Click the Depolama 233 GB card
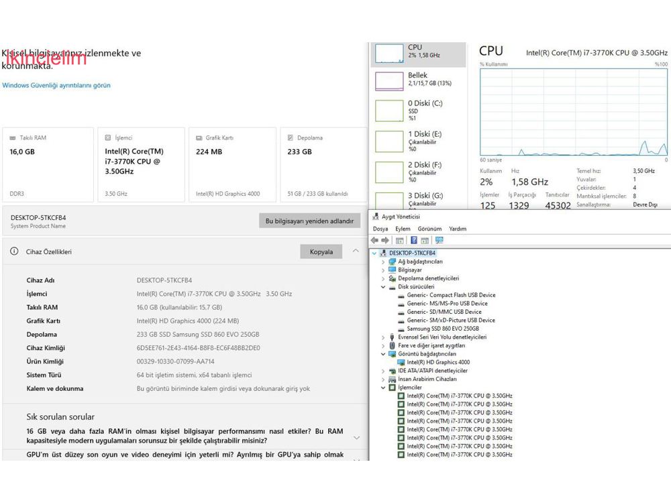This screenshot has width=671, height=503. (x=323, y=165)
